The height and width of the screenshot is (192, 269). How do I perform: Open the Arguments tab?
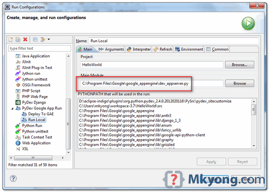[111, 49]
